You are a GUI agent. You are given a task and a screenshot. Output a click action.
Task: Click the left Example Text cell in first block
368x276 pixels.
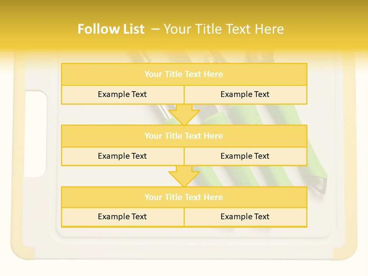123,95
